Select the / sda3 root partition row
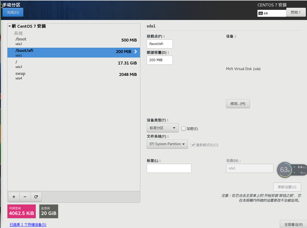Image resolution: width=307 pixels, height=228 pixels. (x=73, y=64)
